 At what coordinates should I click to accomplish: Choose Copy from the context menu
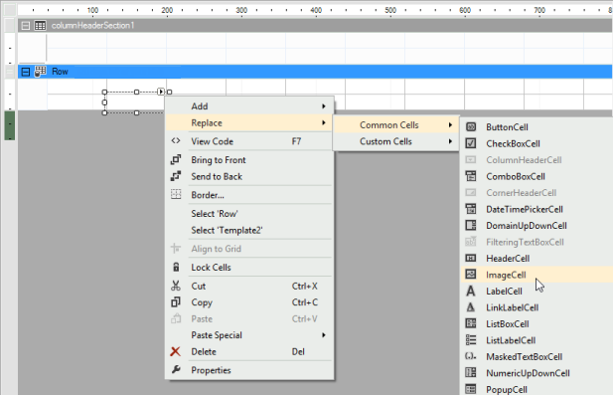(x=250, y=302)
